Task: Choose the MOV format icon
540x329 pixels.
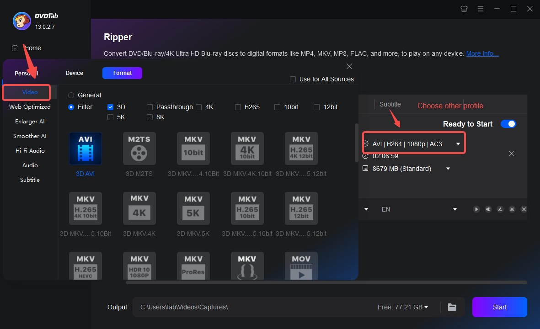Action: [301, 266]
